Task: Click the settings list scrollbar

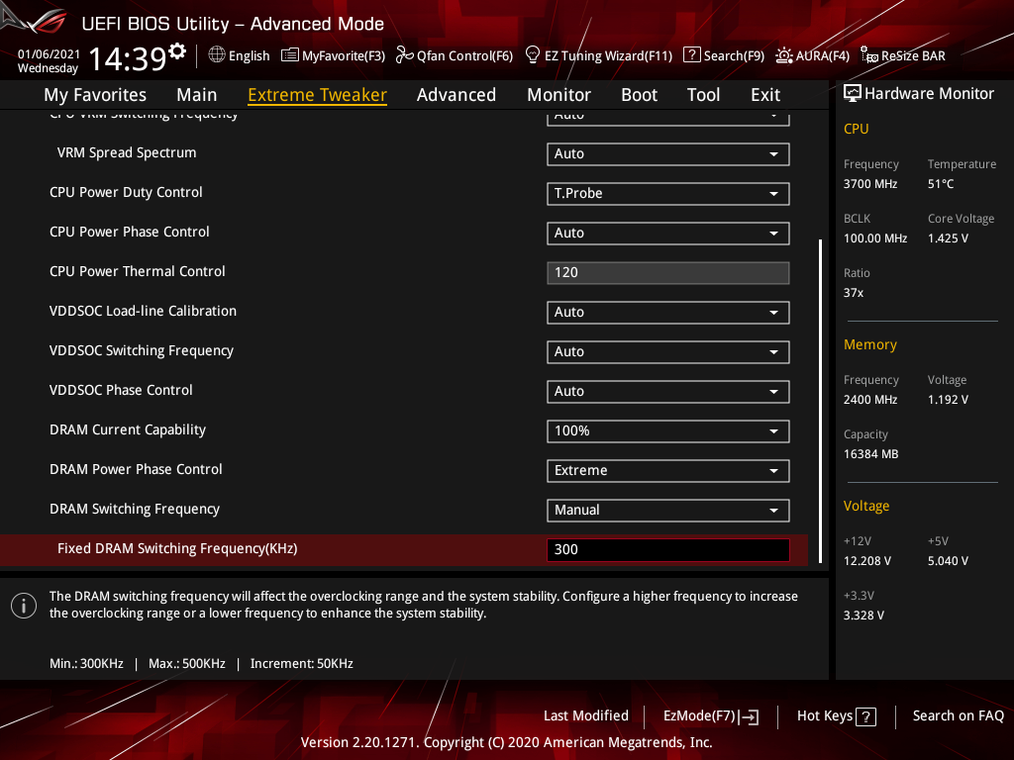Action: coord(820,401)
